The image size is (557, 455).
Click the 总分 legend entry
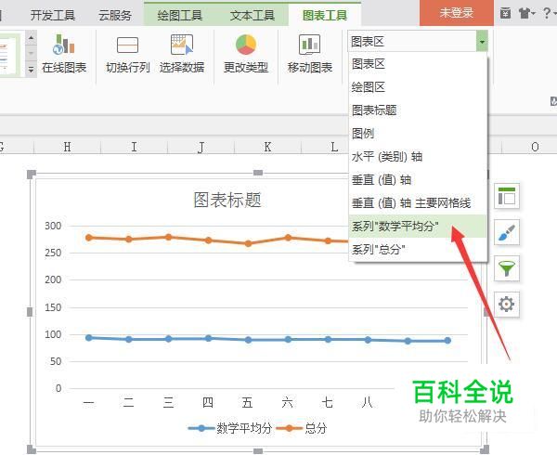click(x=301, y=428)
